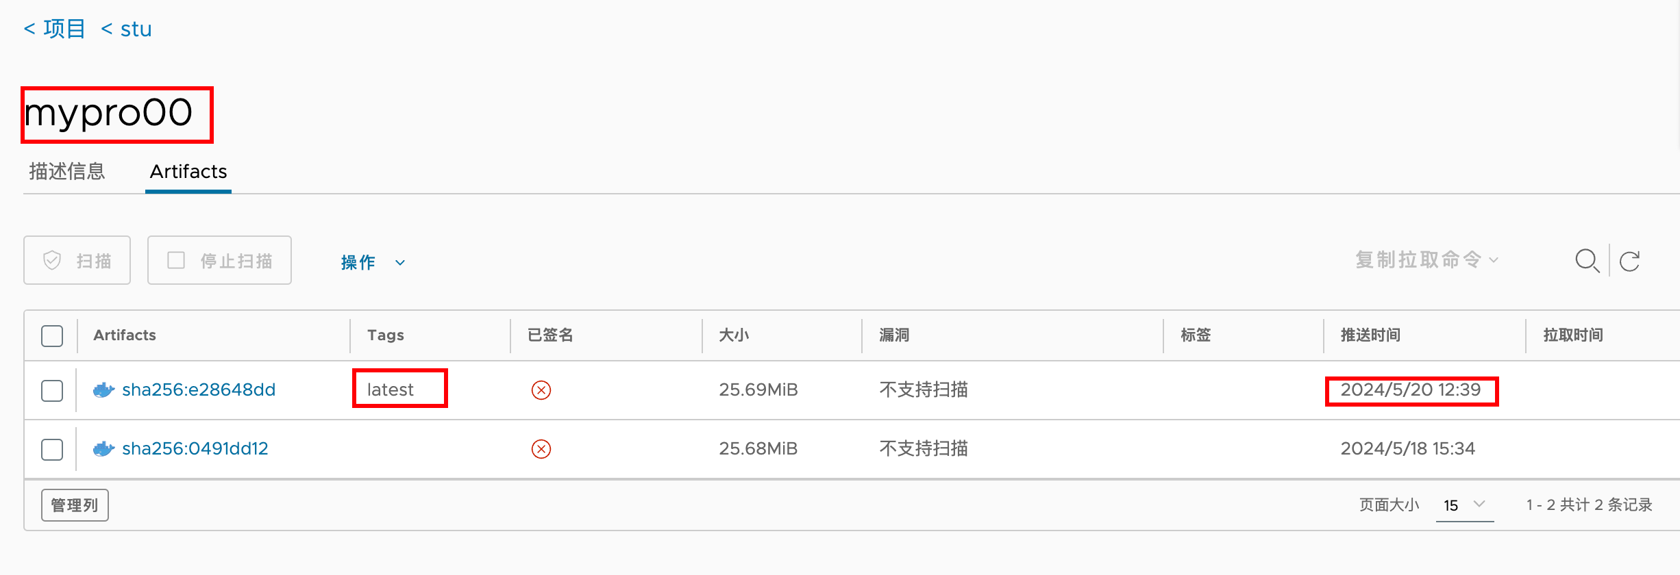Viewport: 1680px width, 575px height.
Task: Click the square stop icon on 停止扫描
Action: tap(176, 260)
